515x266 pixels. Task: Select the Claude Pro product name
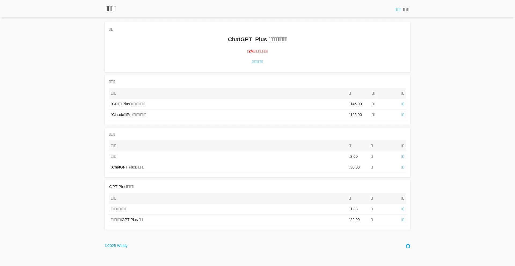coord(128,115)
